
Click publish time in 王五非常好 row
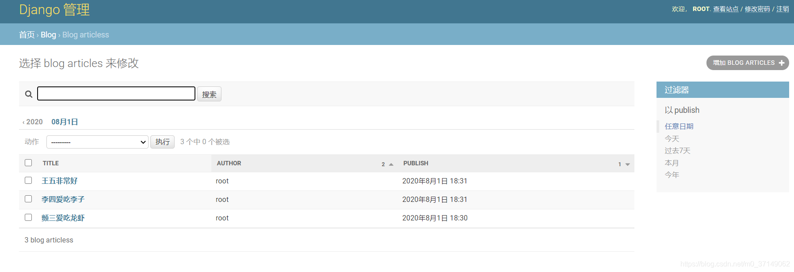point(435,181)
